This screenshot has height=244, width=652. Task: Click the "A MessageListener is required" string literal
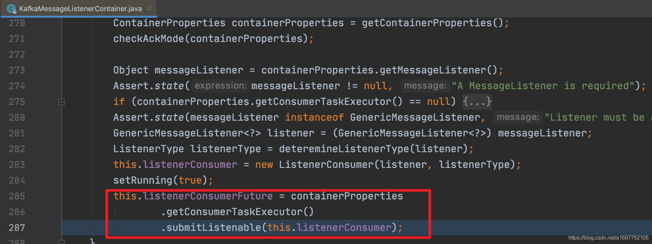tap(543, 86)
